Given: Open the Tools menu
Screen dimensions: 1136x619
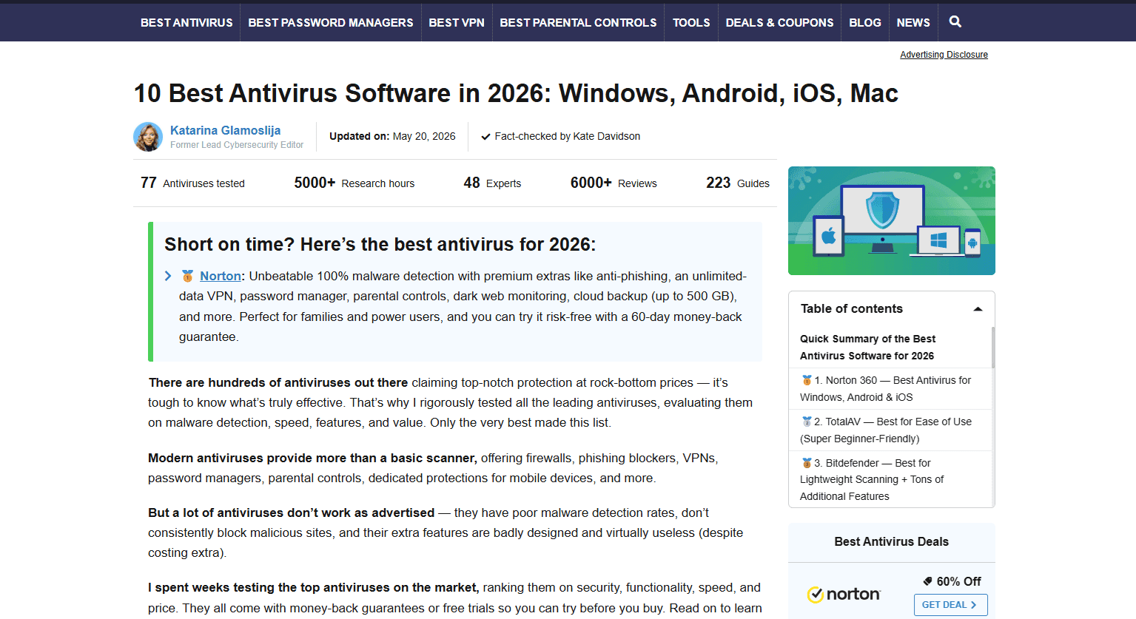Looking at the screenshot, I should (691, 23).
